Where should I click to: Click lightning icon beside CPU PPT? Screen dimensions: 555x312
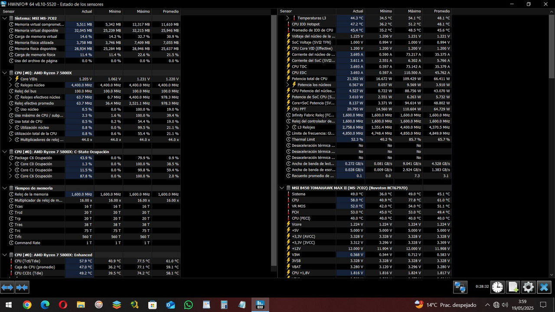[288, 109]
